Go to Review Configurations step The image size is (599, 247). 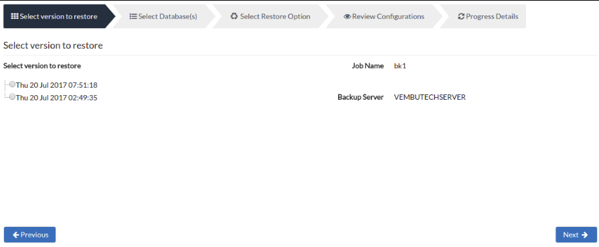[384, 17]
